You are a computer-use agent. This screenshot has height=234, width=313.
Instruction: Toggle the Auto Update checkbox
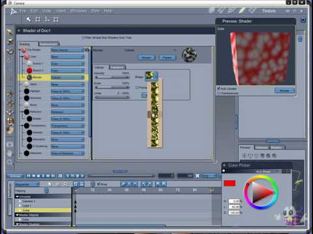click(218, 88)
